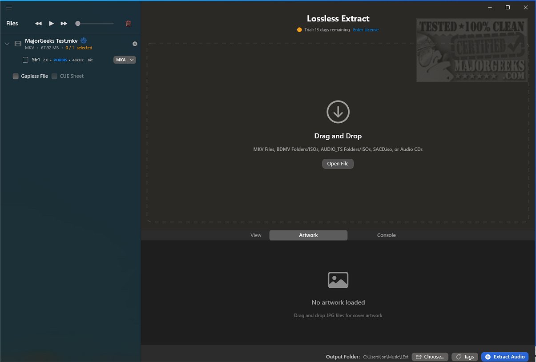Click the trial status warning icon
536x362 pixels.
[x=299, y=30]
